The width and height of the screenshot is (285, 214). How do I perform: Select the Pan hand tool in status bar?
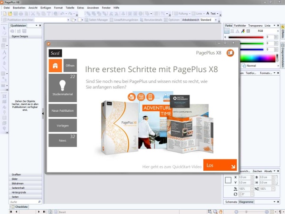(221, 212)
